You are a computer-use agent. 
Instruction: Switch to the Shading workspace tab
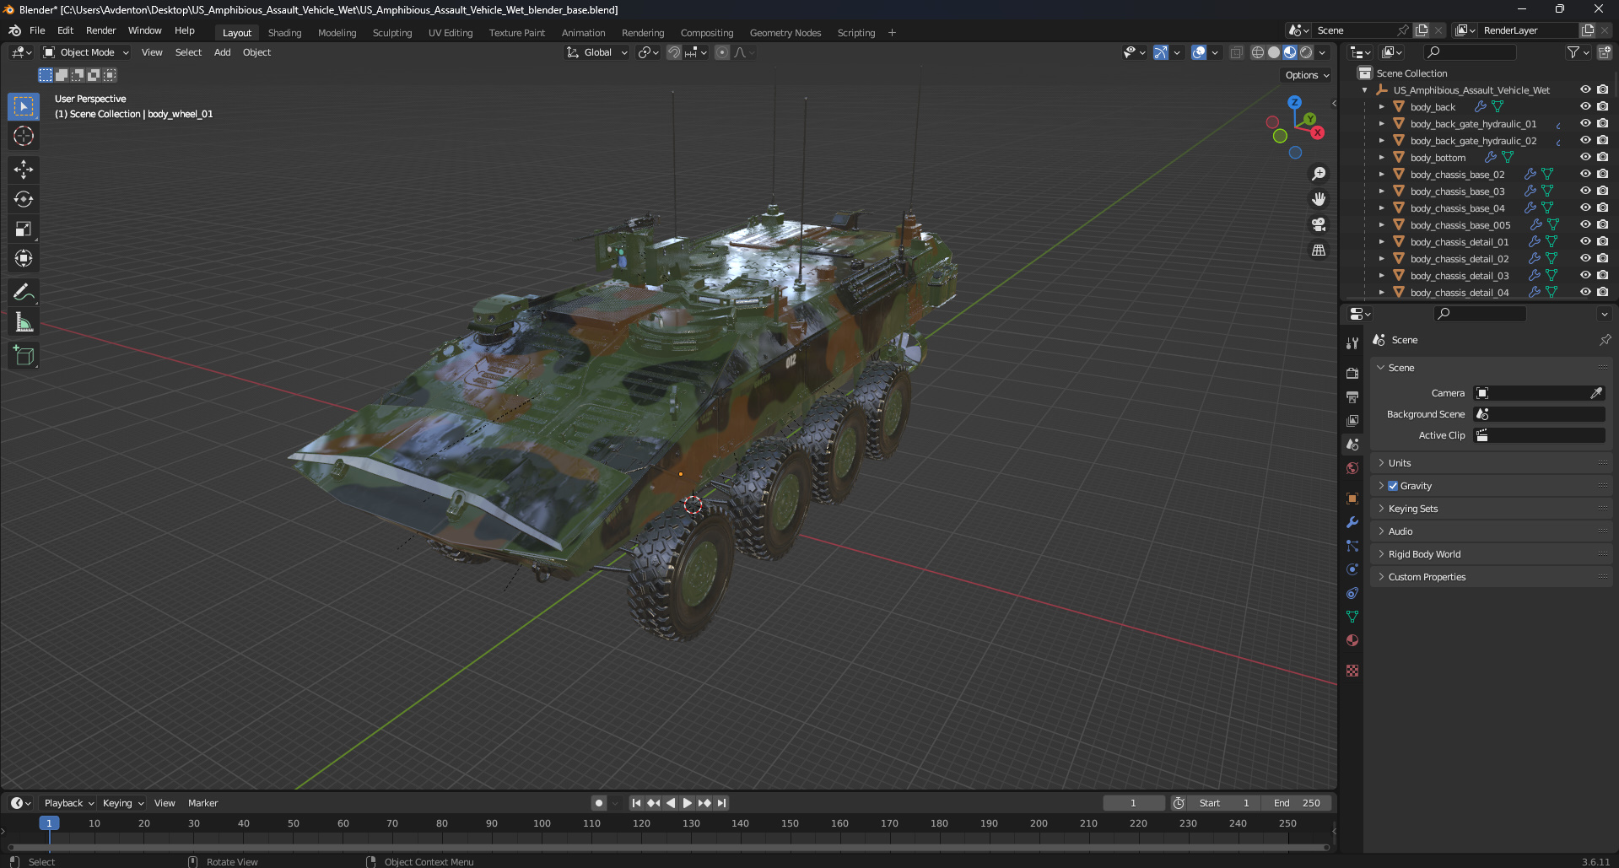(284, 33)
